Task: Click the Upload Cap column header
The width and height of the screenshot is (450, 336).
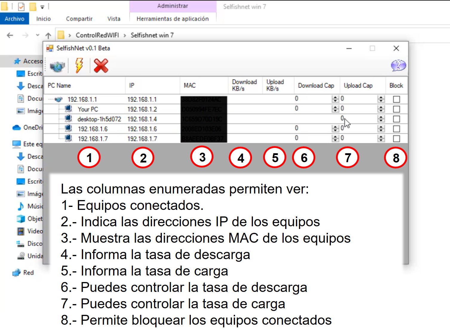Action: click(x=363, y=86)
